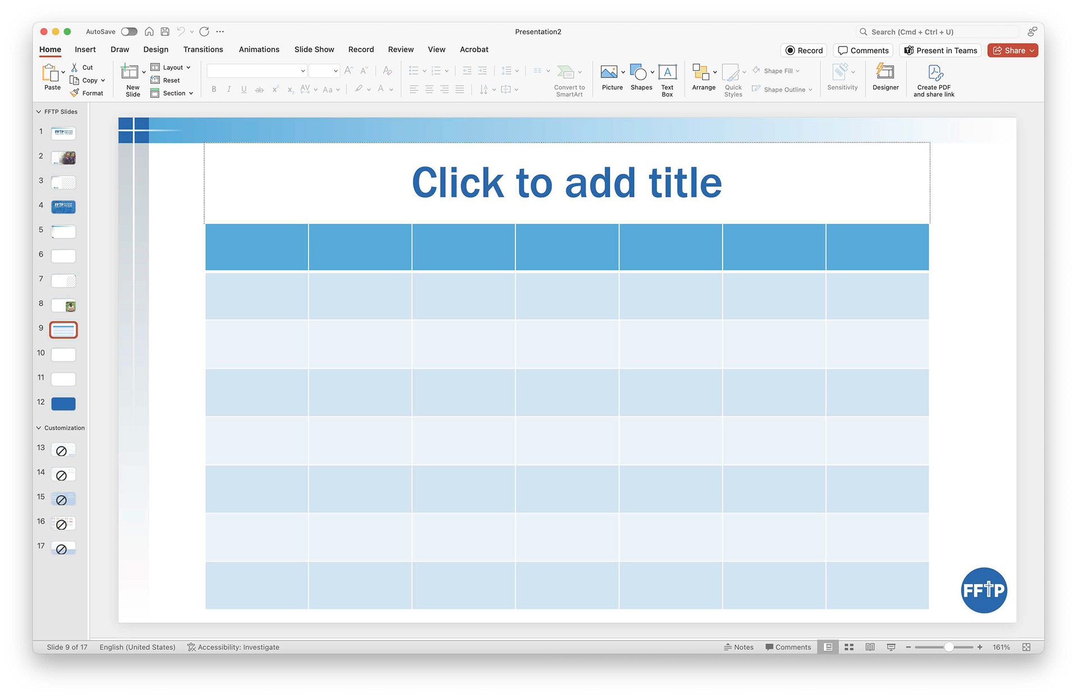The image size is (1077, 697).
Task: Adjust the zoom slider handle
Action: point(949,647)
